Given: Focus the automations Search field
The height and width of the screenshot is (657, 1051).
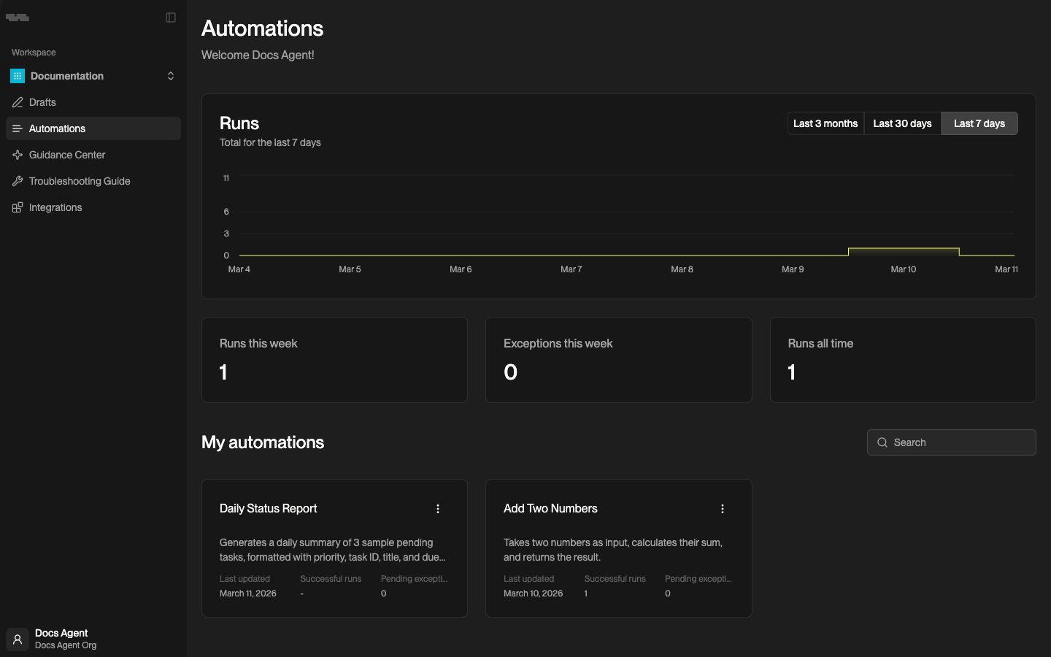Looking at the screenshot, I should pyautogui.click(x=960, y=442).
